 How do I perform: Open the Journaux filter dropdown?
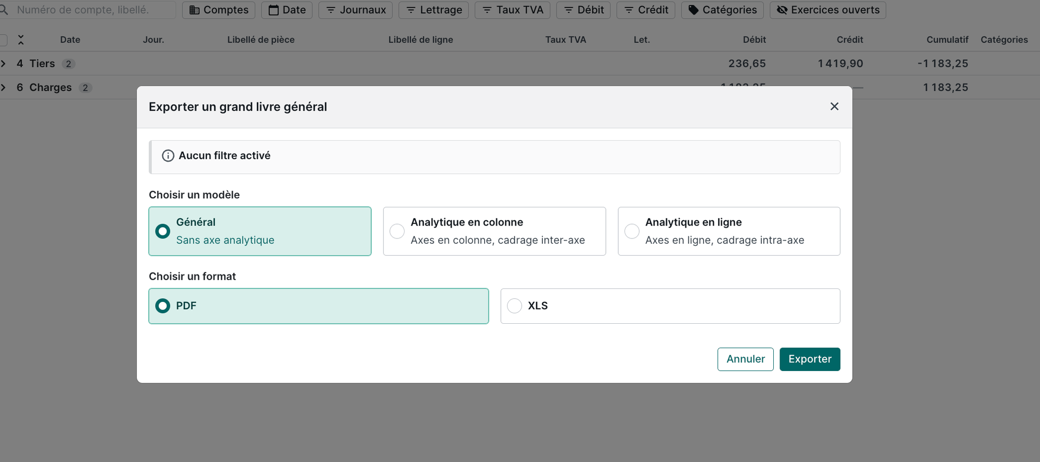click(355, 10)
